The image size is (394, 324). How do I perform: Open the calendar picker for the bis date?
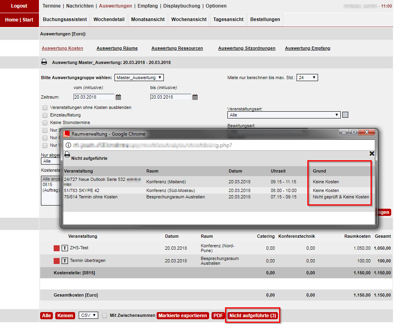(x=195, y=97)
